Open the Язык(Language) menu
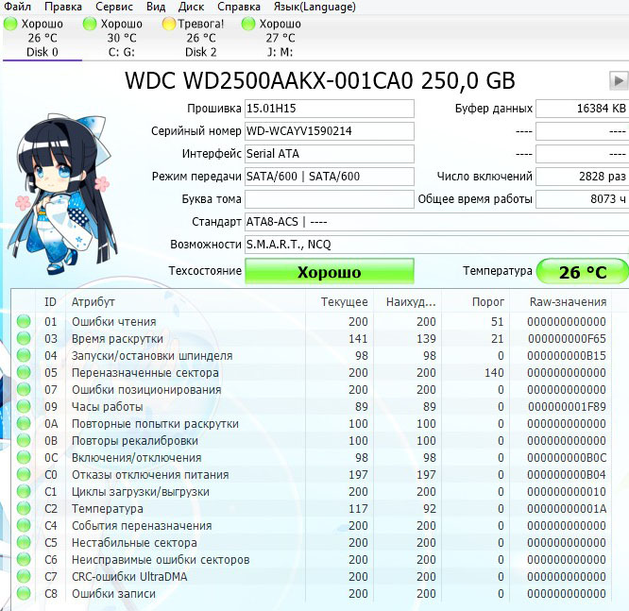Image resolution: width=629 pixels, height=611 pixels. pyautogui.click(x=314, y=7)
